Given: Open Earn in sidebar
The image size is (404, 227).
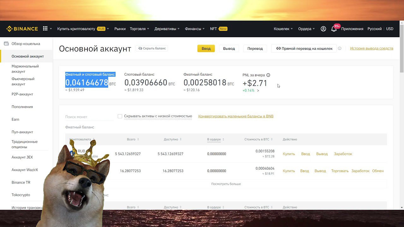Looking at the screenshot, I should [x=15, y=119].
